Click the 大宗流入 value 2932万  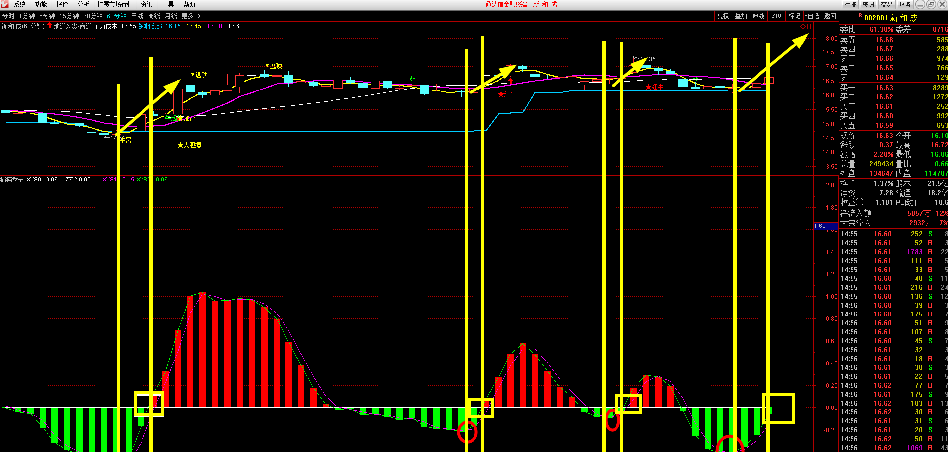pos(921,223)
